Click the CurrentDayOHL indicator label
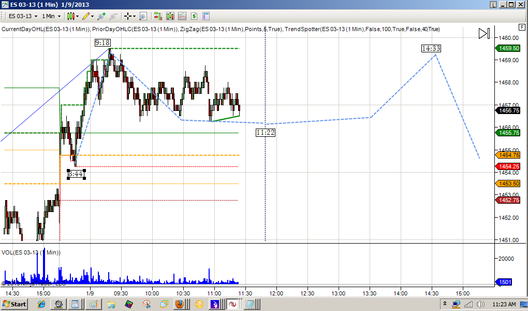The width and height of the screenshot is (528, 311). point(46,29)
